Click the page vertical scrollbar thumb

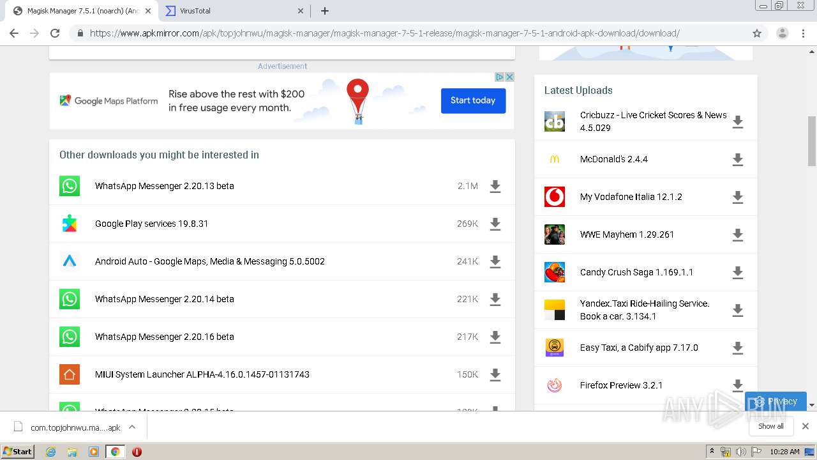[x=812, y=141]
